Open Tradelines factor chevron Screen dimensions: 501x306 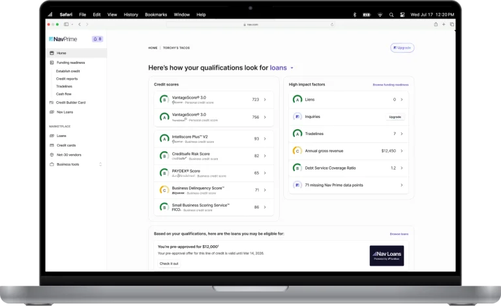click(x=402, y=134)
